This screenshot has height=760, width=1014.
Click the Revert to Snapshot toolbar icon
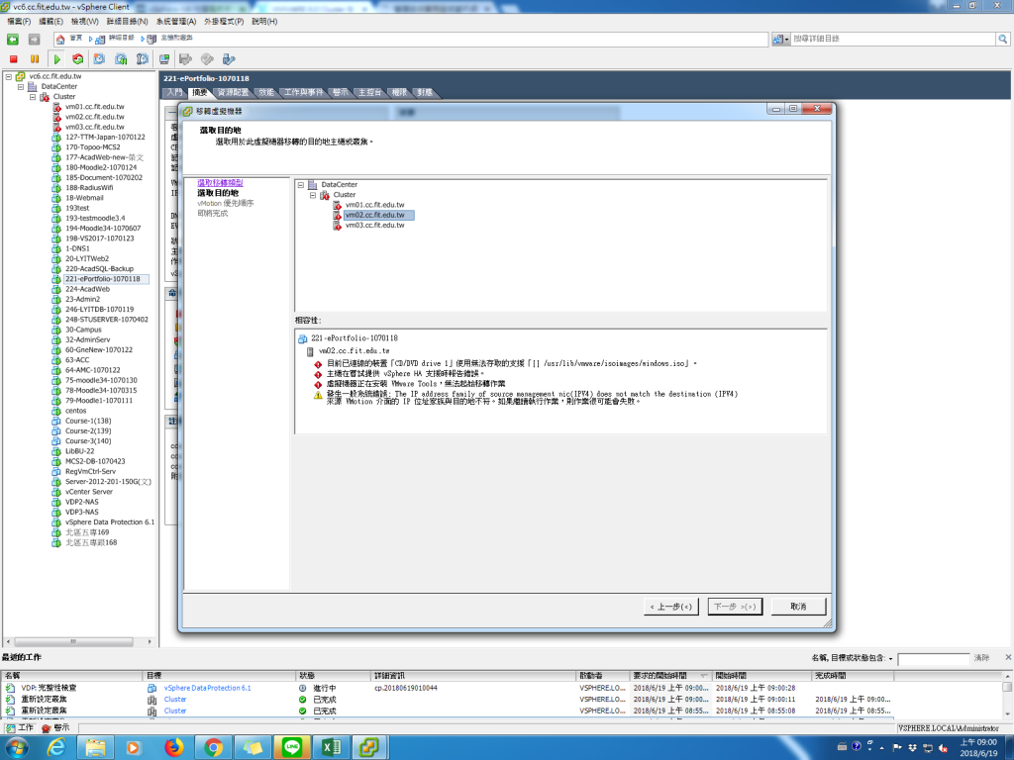(x=121, y=59)
